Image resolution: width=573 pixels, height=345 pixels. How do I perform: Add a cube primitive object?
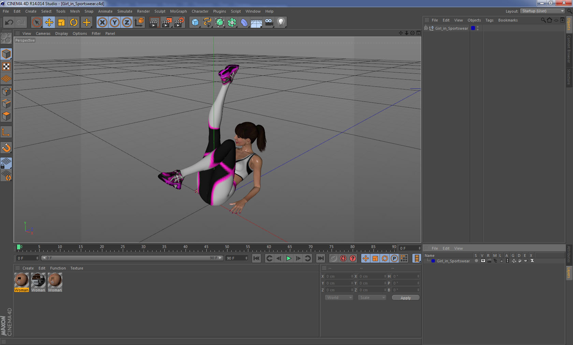195,23
